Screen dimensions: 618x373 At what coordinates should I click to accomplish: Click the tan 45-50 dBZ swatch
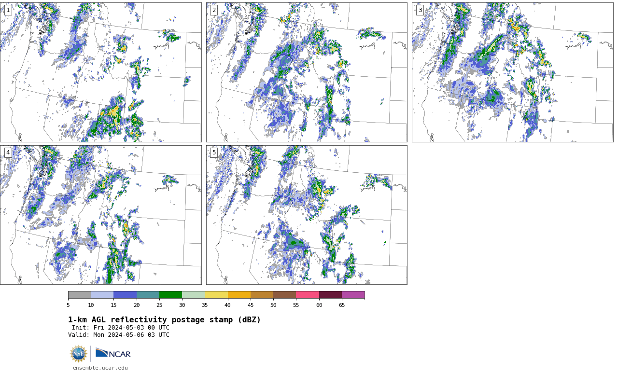262,295
